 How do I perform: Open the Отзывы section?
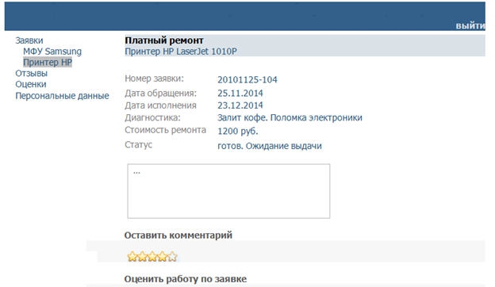click(x=31, y=73)
